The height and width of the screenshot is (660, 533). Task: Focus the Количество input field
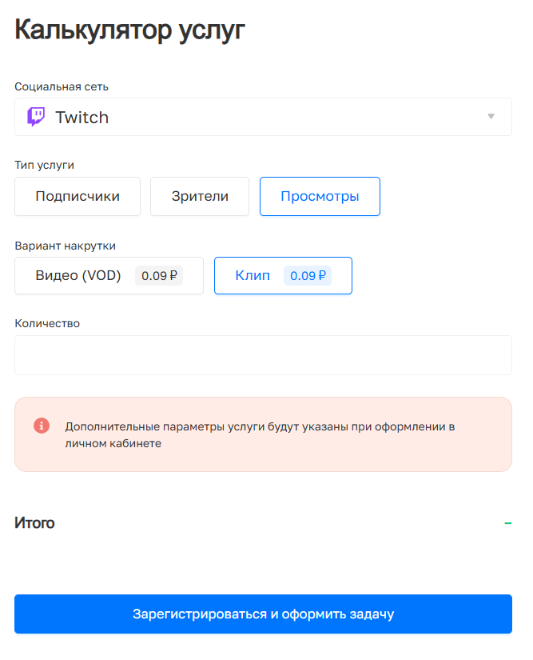(263, 355)
